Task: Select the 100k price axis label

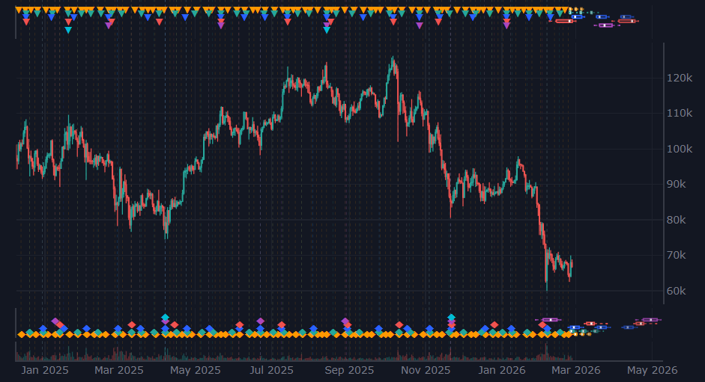Action: coord(678,149)
